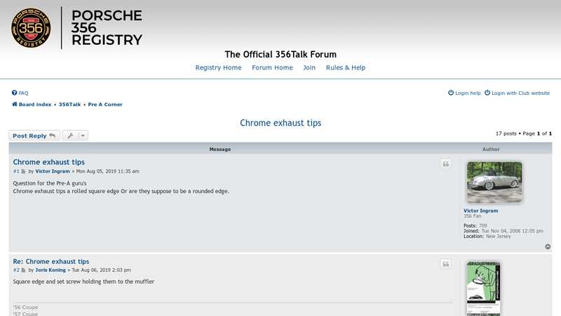This screenshot has width=561, height=316.
Task: Quote Joris Koning's reply post
Action: click(445, 264)
